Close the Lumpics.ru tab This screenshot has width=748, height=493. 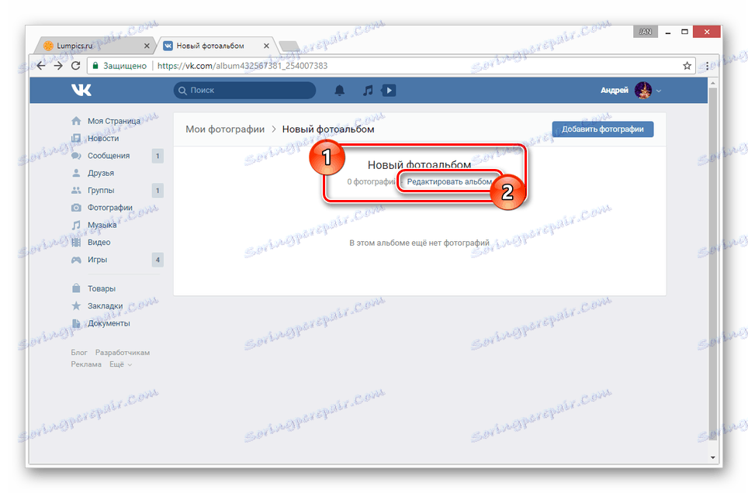pos(147,46)
